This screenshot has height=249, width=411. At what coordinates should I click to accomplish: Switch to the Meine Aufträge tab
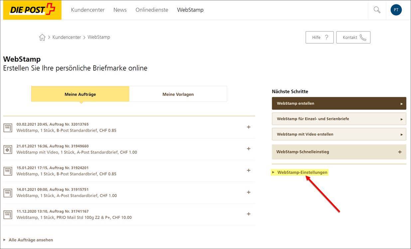click(80, 94)
